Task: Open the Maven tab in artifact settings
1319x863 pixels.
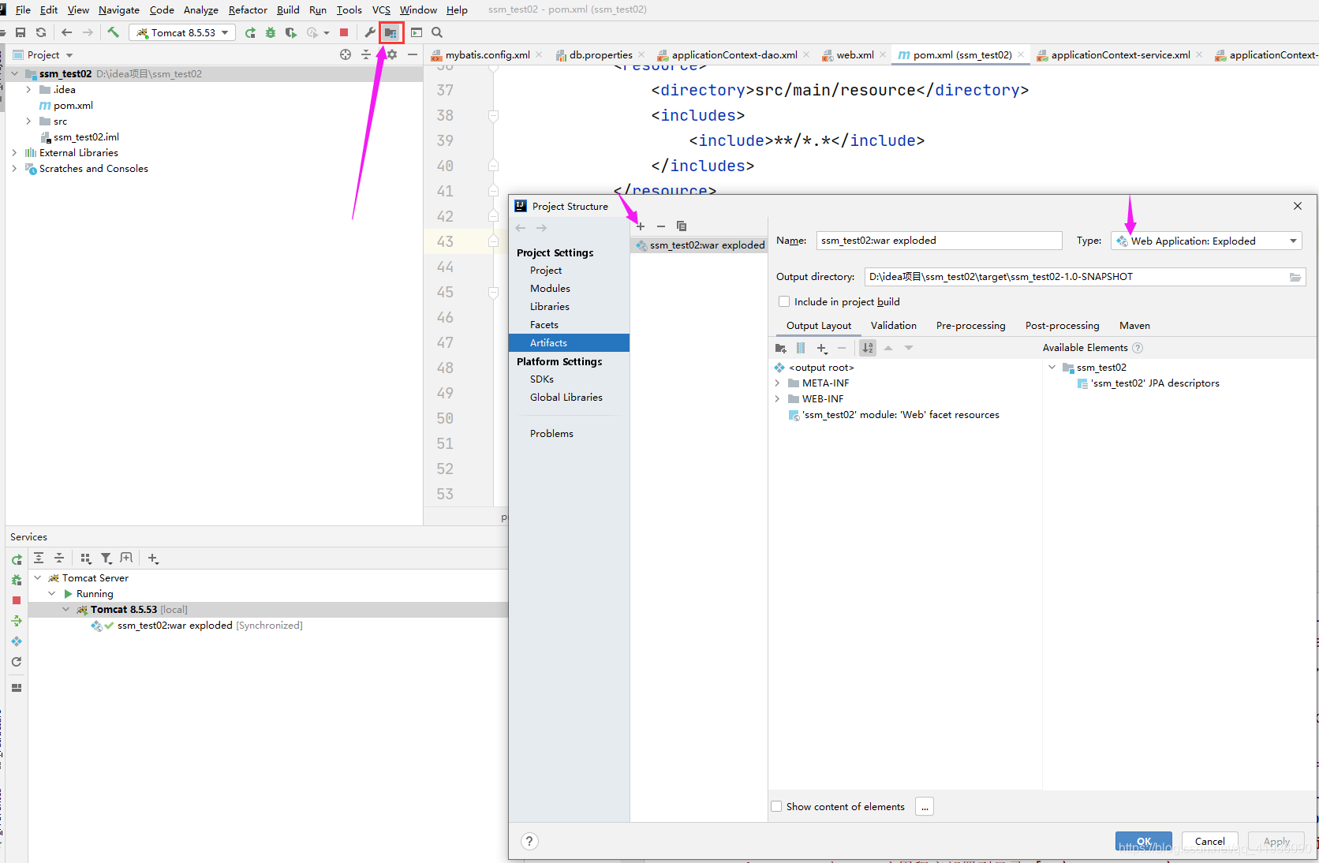Action: click(x=1134, y=326)
